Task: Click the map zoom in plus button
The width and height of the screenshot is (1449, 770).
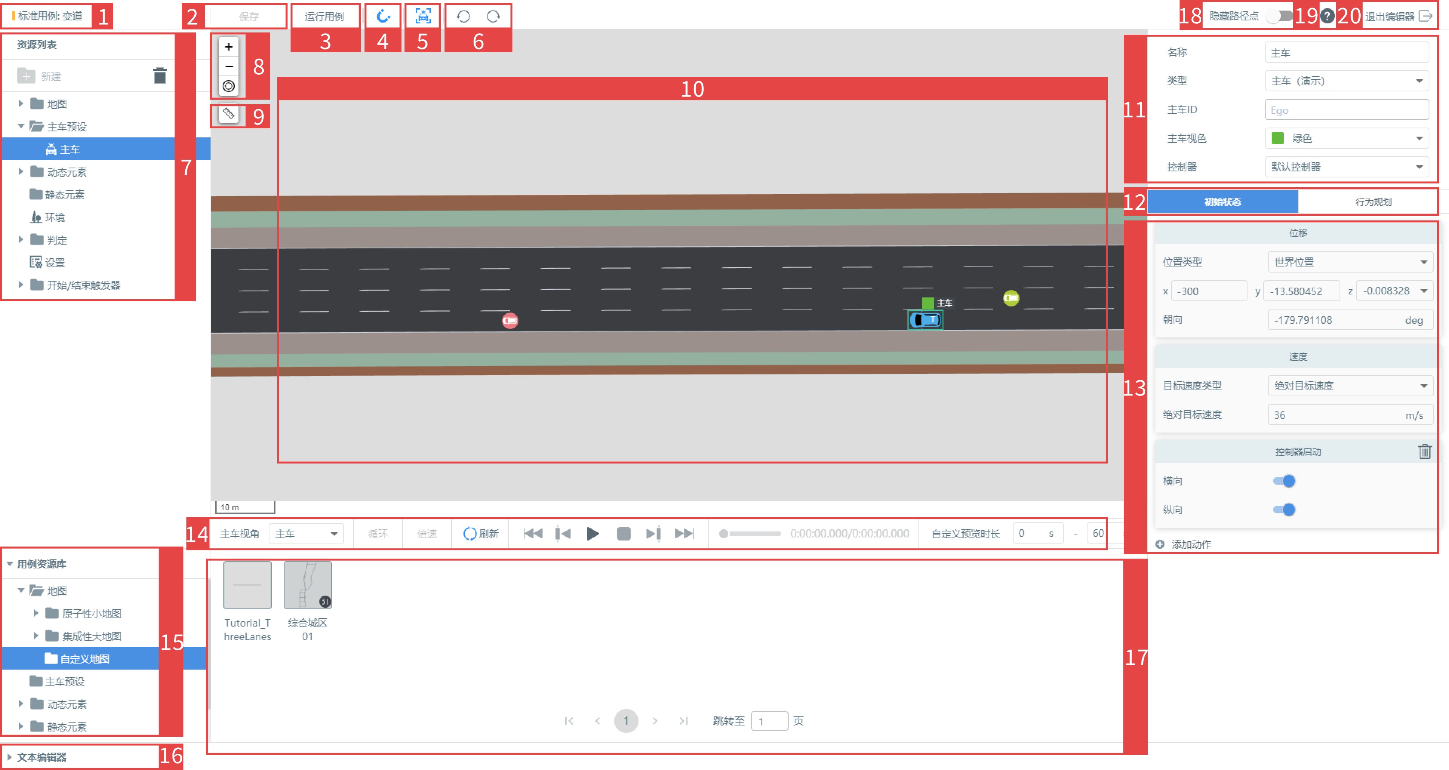Action: [x=228, y=47]
